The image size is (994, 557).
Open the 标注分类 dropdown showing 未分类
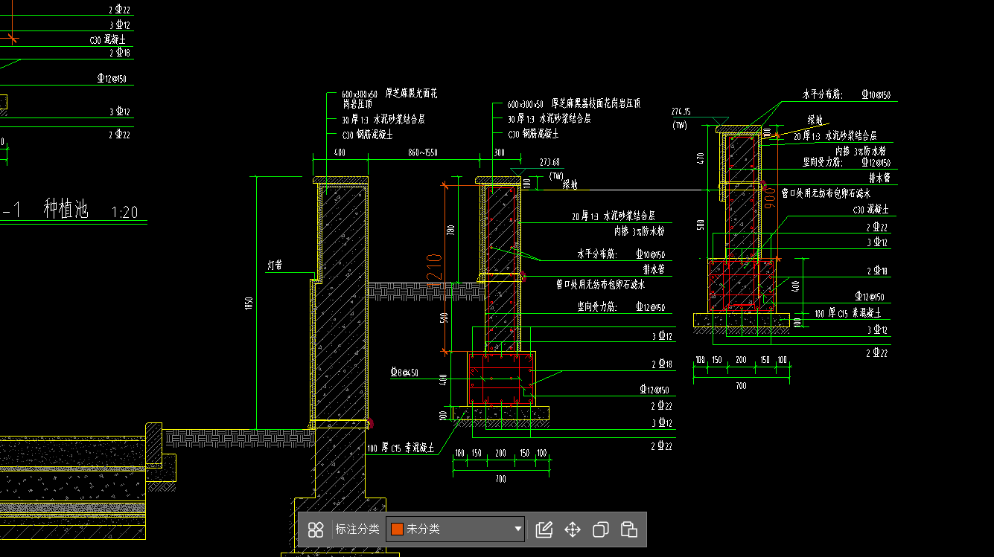pos(456,529)
